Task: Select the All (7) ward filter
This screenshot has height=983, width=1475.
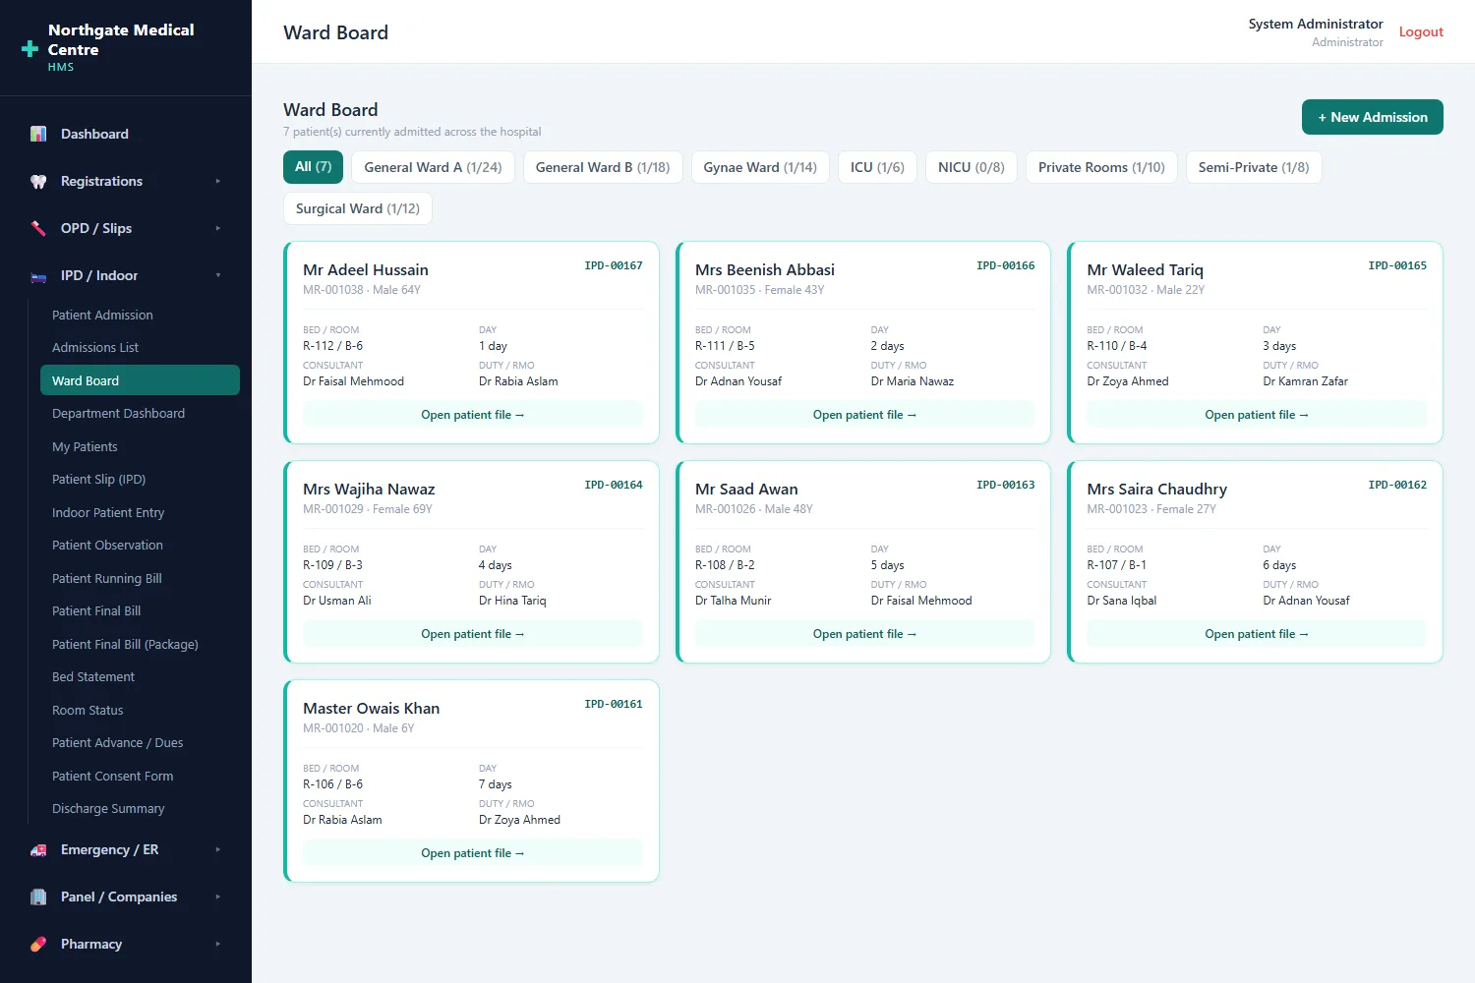Action: click(x=314, y=167)
